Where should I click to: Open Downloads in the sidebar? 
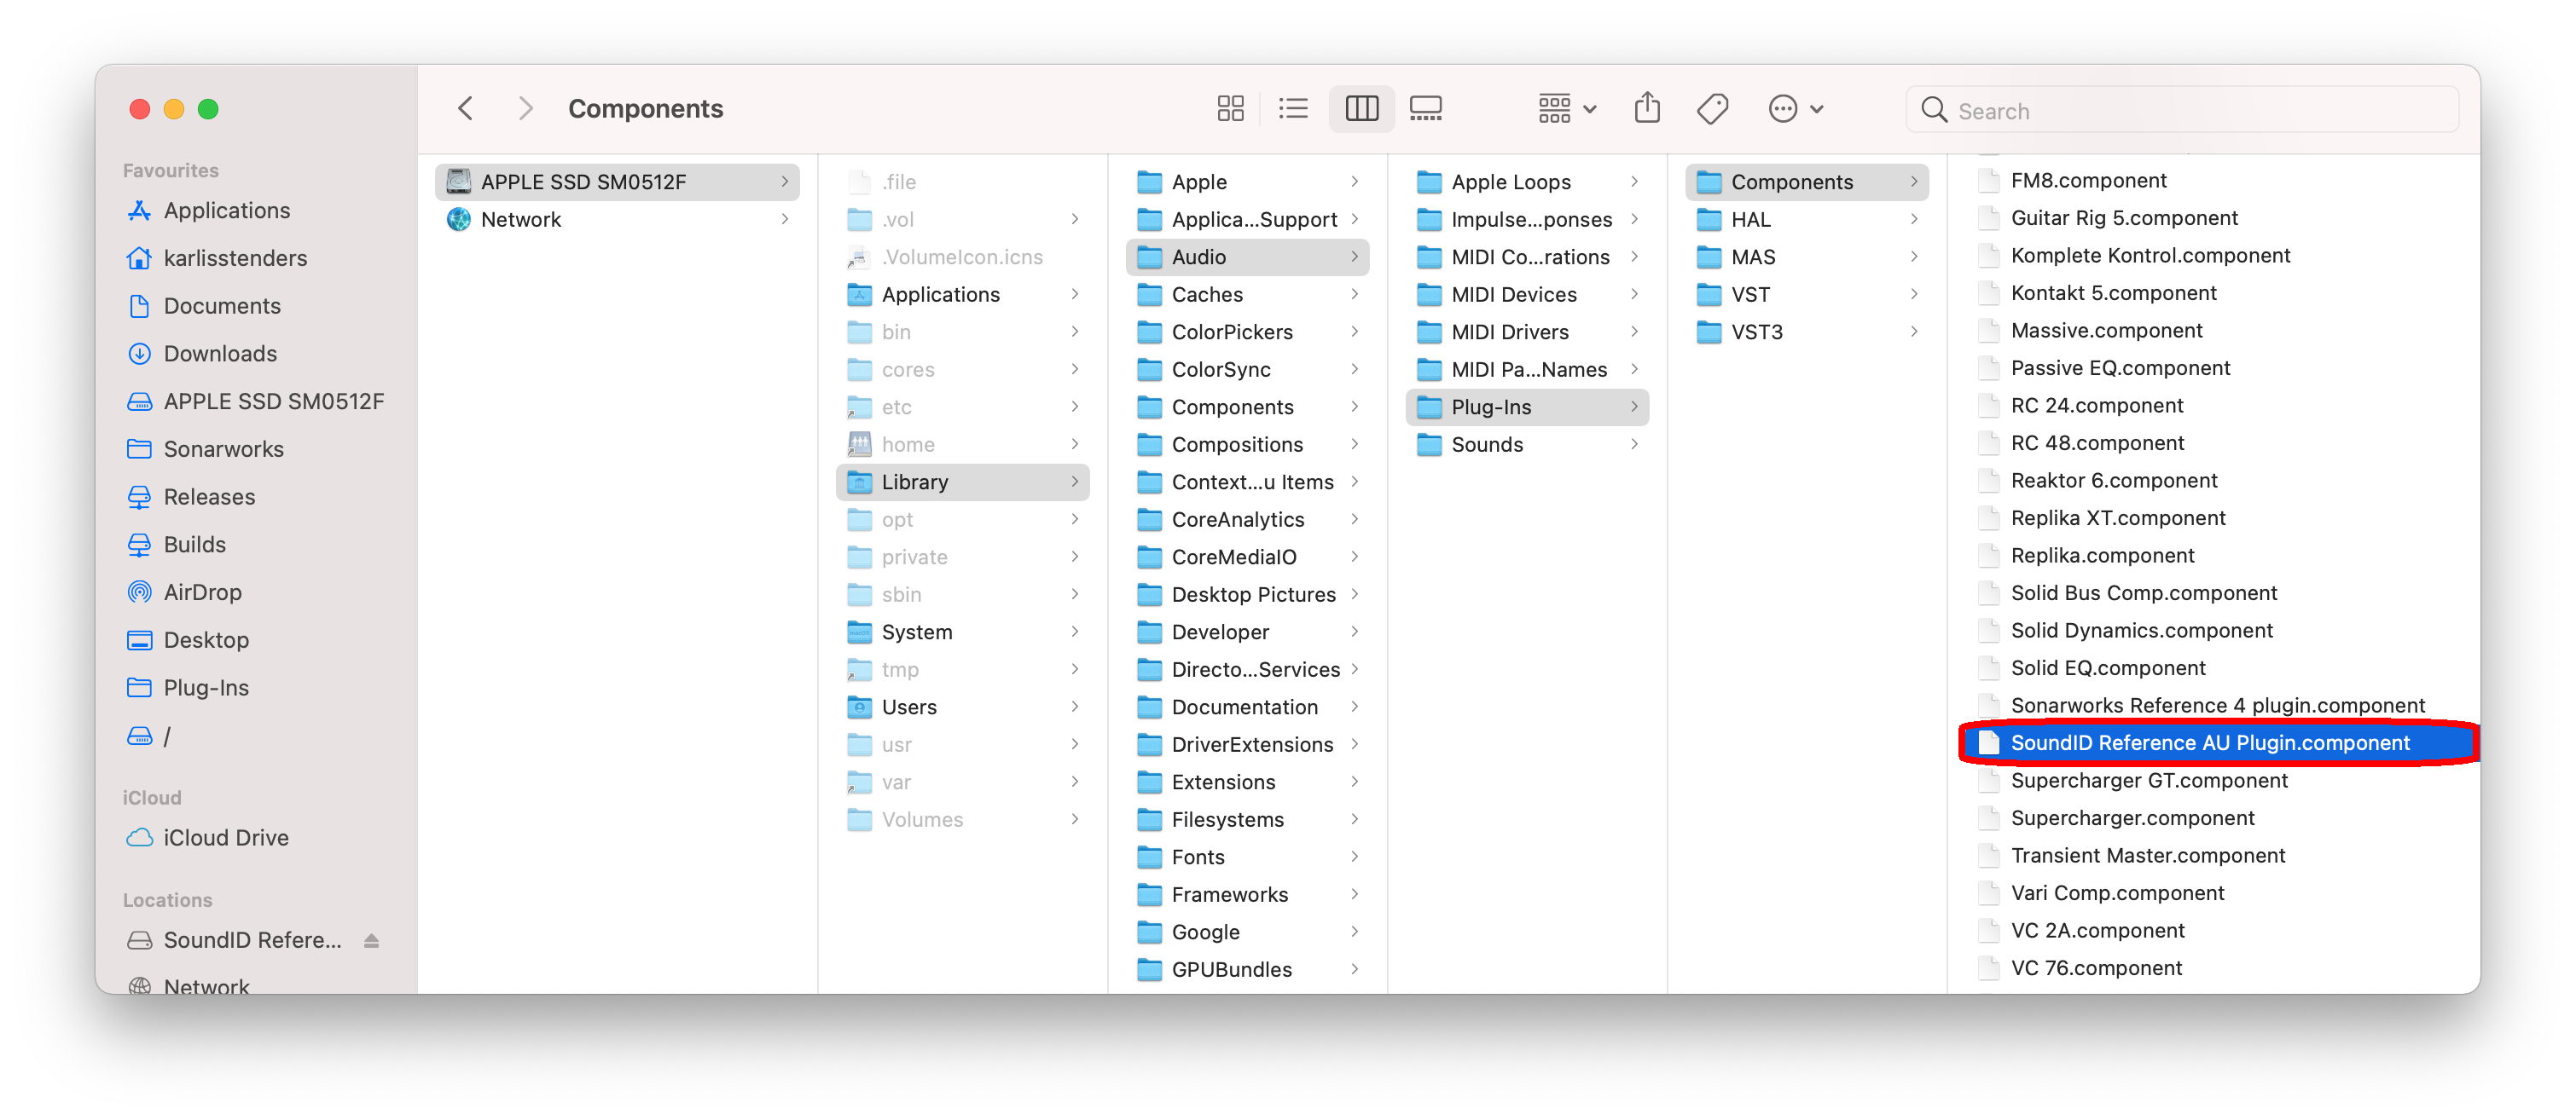coord(220,355)
